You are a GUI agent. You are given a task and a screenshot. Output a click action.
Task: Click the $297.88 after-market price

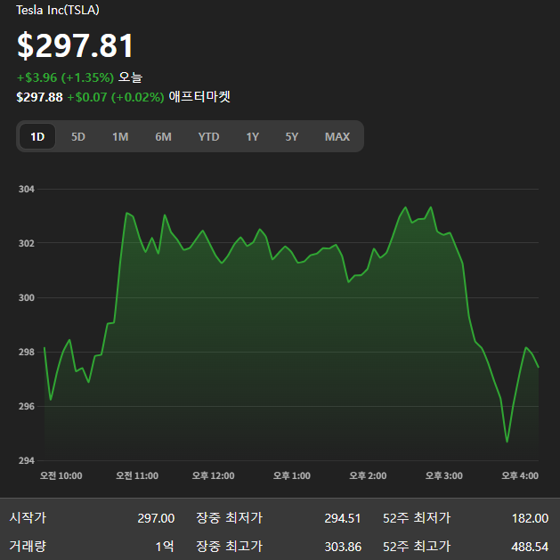40,97
